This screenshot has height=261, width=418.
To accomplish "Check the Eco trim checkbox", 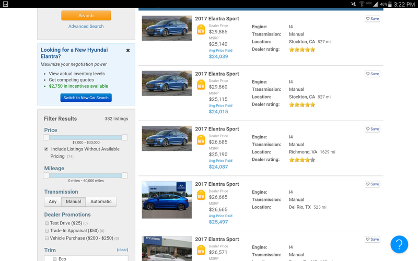I will click(55, 259).
